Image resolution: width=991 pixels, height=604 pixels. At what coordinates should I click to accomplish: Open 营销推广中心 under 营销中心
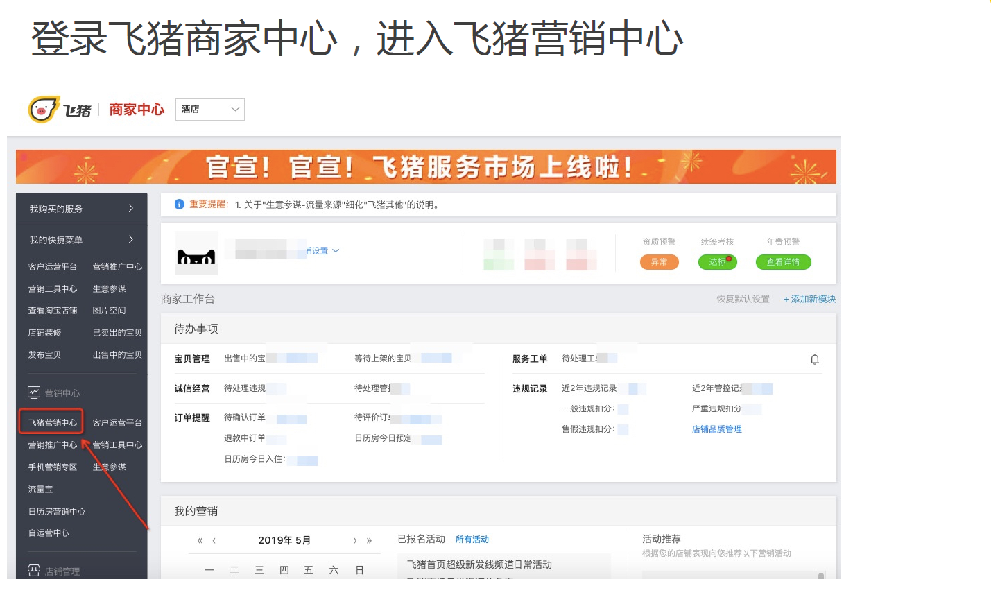click(53, 445)
